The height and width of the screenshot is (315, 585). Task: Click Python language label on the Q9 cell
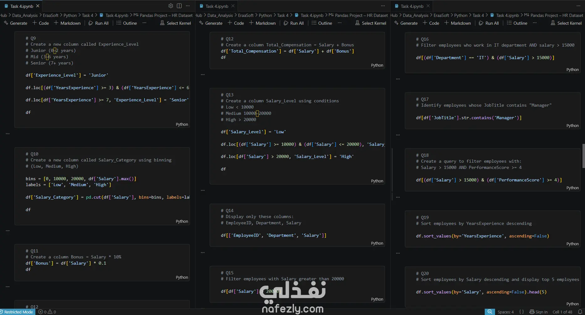point(182,124)
